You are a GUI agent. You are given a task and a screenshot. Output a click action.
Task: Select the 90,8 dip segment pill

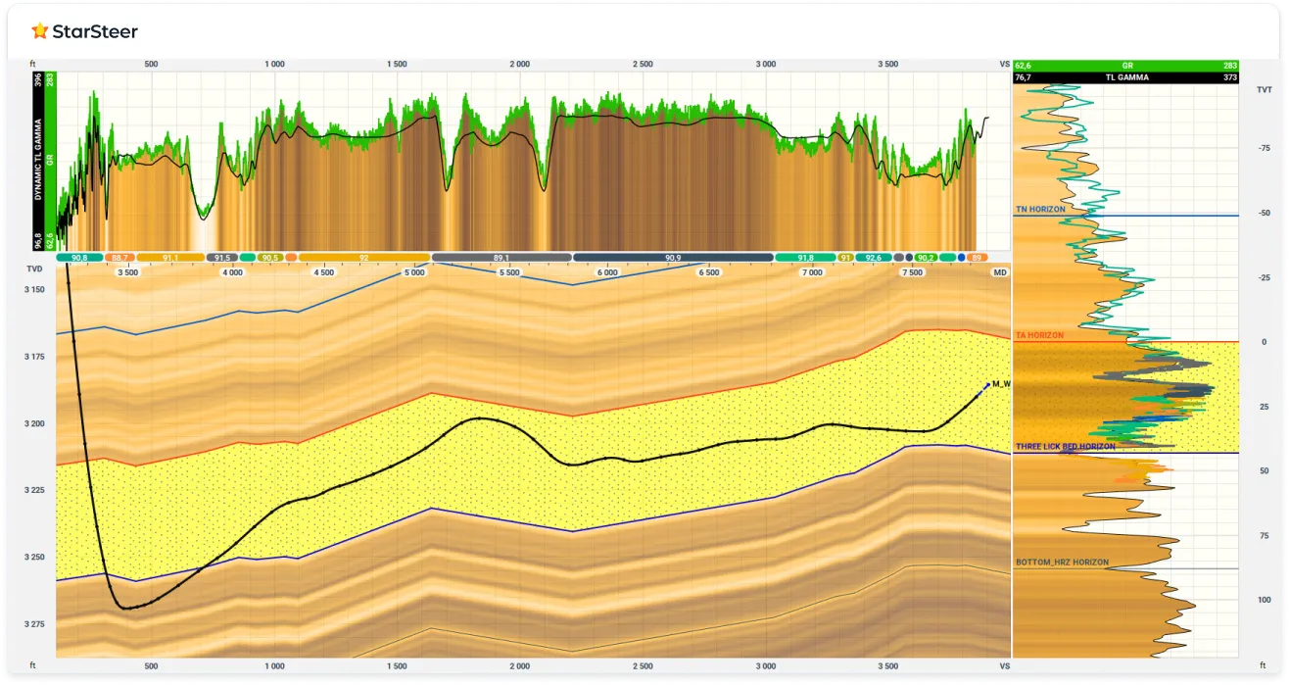79,258
